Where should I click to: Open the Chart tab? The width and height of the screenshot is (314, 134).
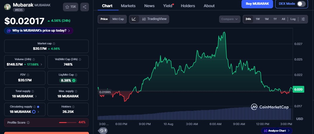(107, 6)
